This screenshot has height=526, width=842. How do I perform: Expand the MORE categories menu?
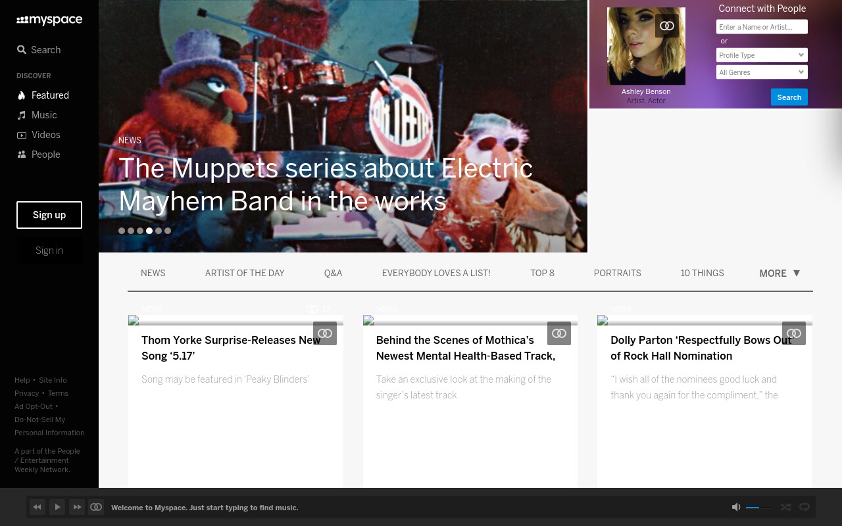coord(780,273)
